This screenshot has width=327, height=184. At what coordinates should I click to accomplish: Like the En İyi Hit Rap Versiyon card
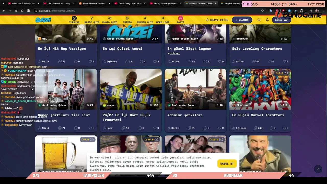90,62
